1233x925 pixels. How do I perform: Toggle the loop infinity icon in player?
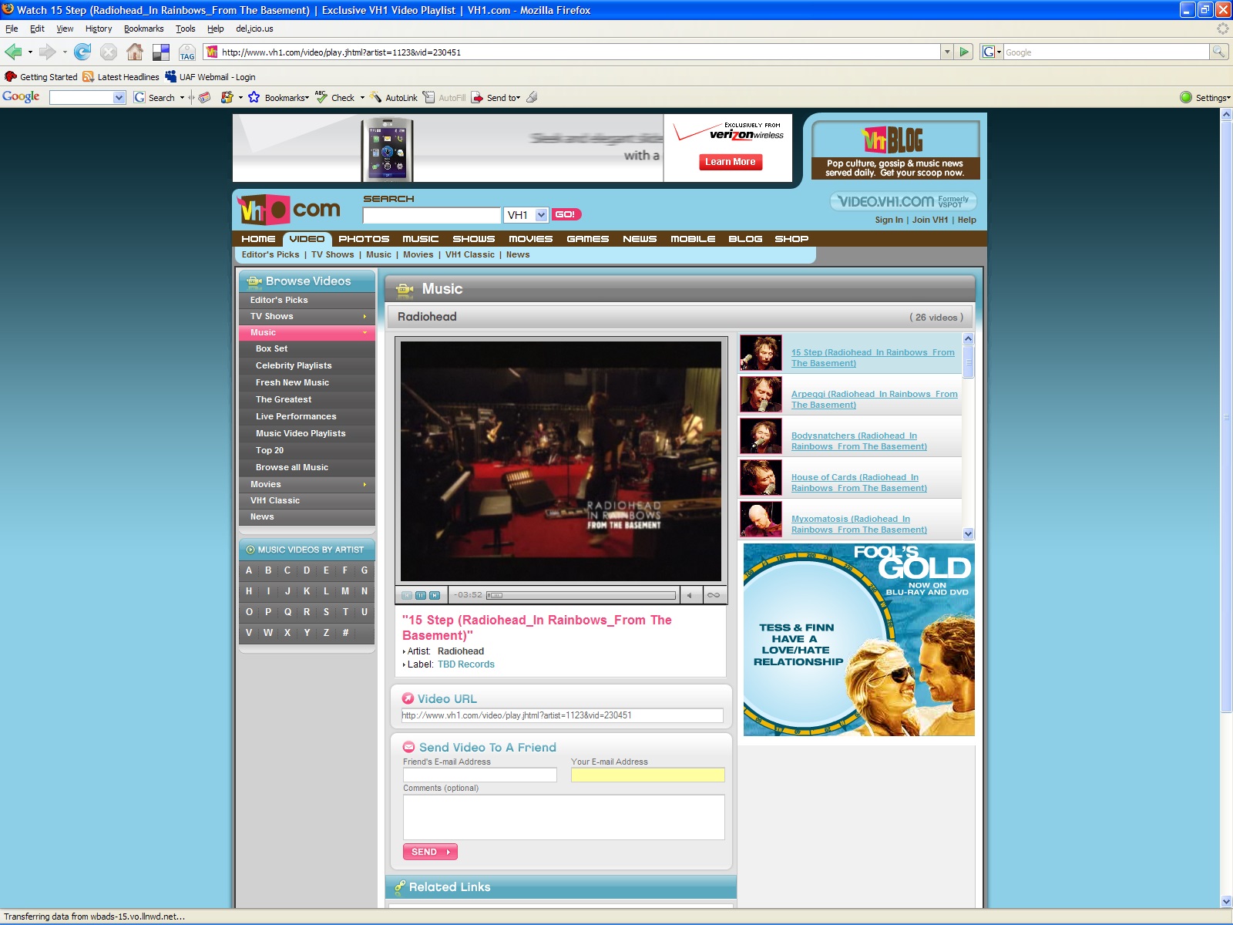click(x=714, y=595)
